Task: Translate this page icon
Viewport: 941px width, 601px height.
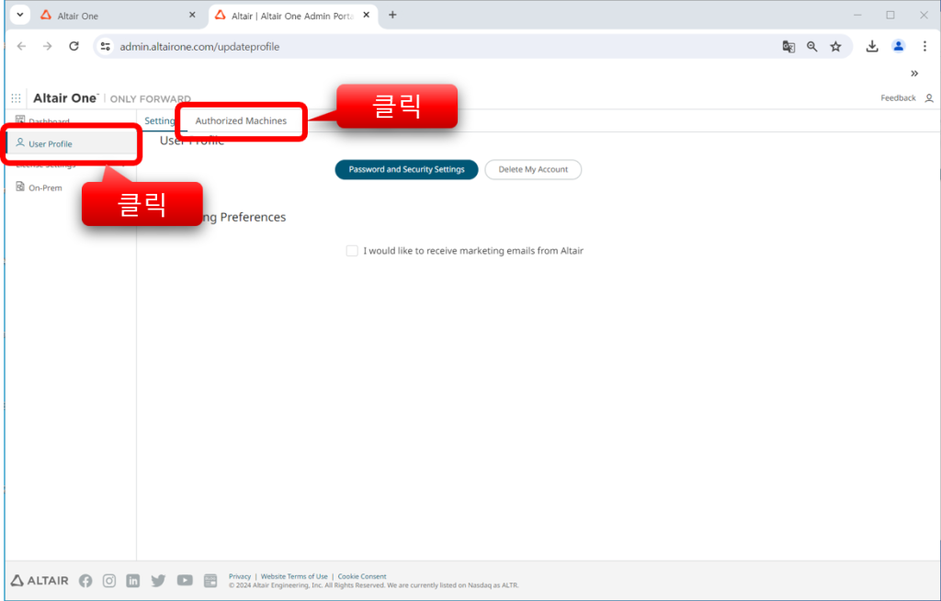Action: (x=788, y=46)
